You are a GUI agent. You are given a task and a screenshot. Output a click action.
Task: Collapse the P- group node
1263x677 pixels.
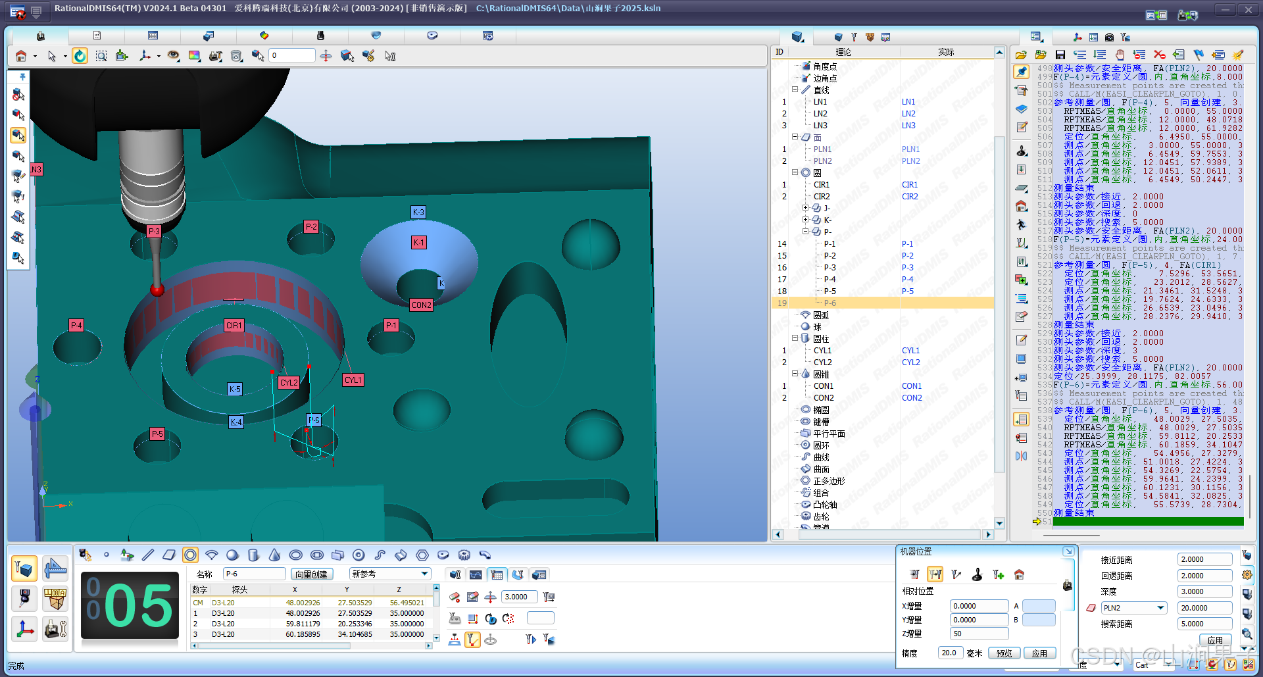coord(805,232)
